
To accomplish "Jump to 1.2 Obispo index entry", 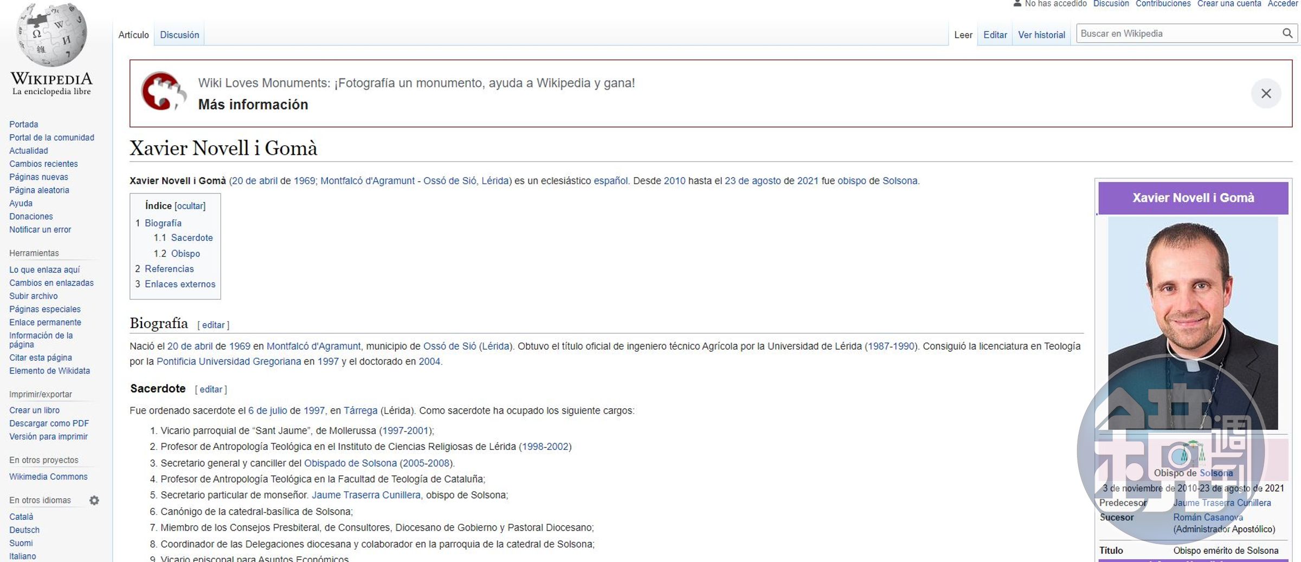I will (x=185, y=253).
